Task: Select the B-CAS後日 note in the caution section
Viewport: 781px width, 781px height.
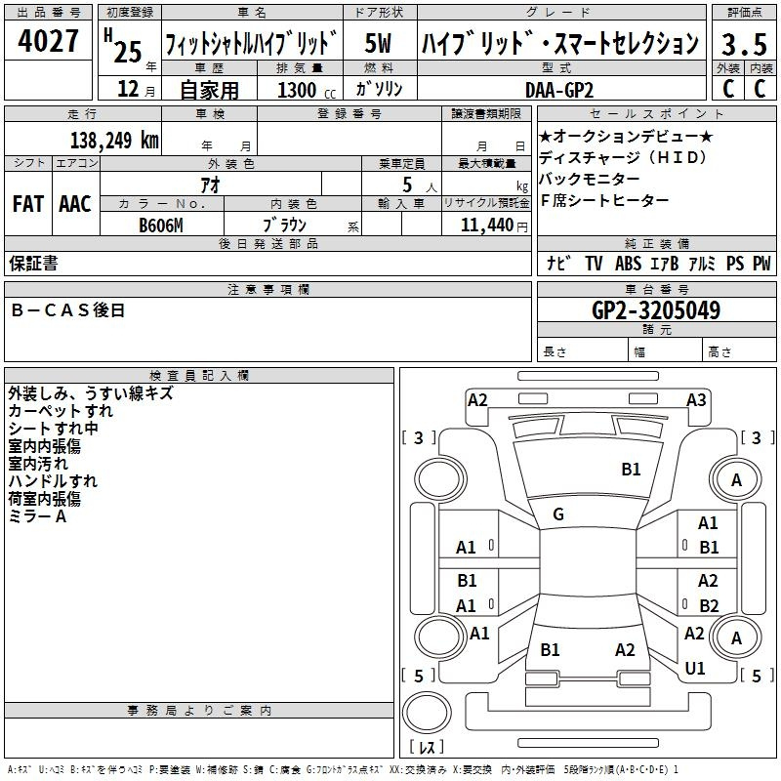Action: pos(68,310)
